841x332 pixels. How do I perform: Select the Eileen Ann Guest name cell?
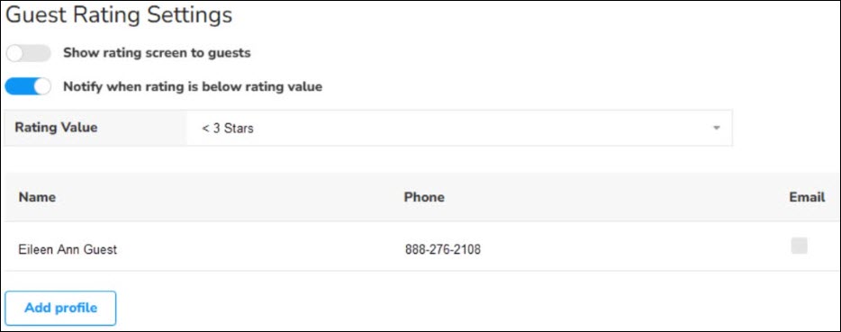(x=68, y=249)
